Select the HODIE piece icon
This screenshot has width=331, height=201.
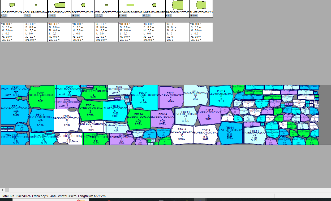click(x=12, y=5)
